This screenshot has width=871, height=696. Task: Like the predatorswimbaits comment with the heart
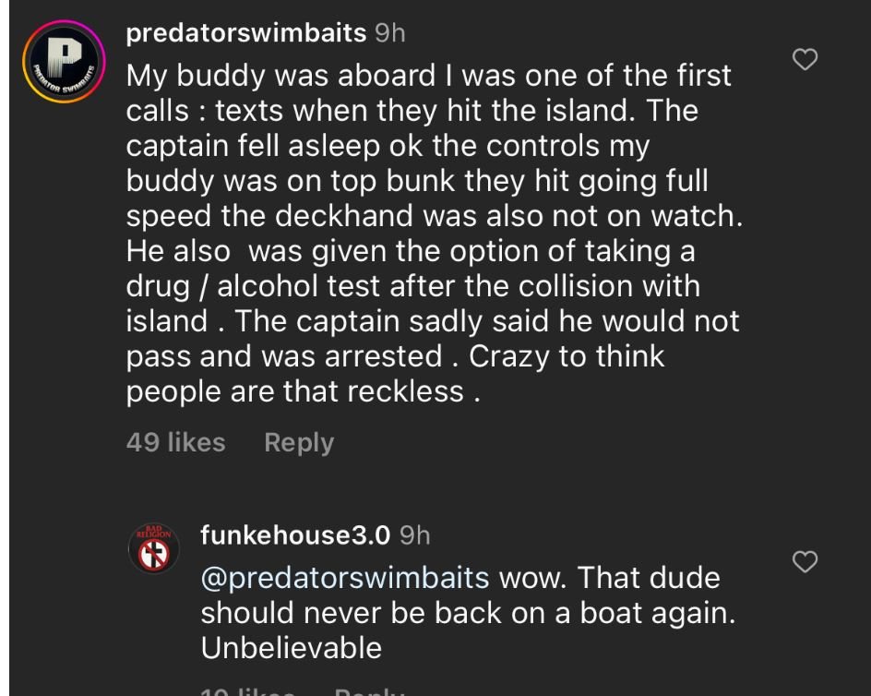[x=805, y=61]
